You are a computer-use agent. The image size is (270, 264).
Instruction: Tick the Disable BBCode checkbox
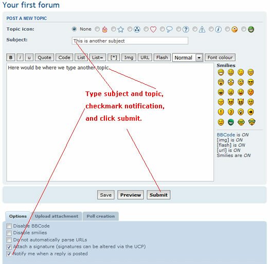pos(9,226)
